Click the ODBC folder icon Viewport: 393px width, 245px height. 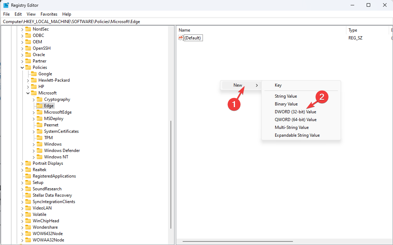click(x=28, y=35)
